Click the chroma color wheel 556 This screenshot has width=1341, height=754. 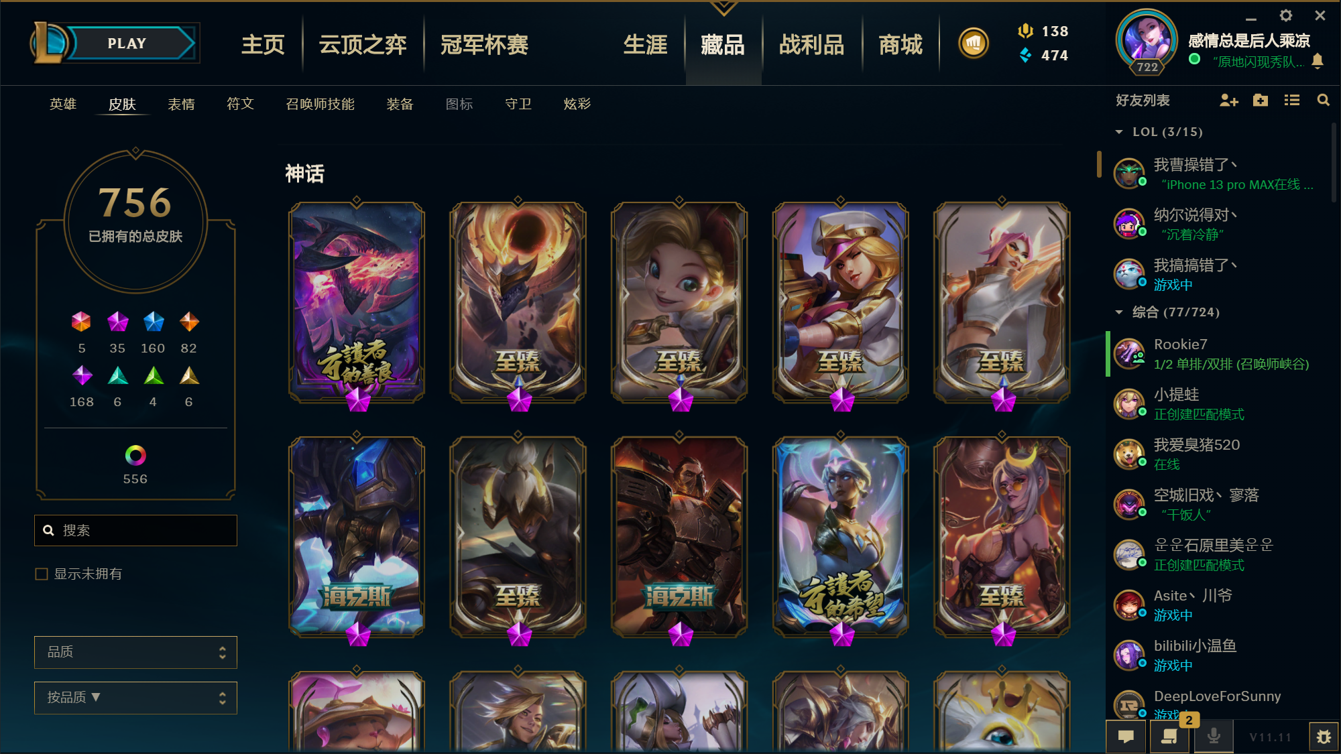pos(135,456)
